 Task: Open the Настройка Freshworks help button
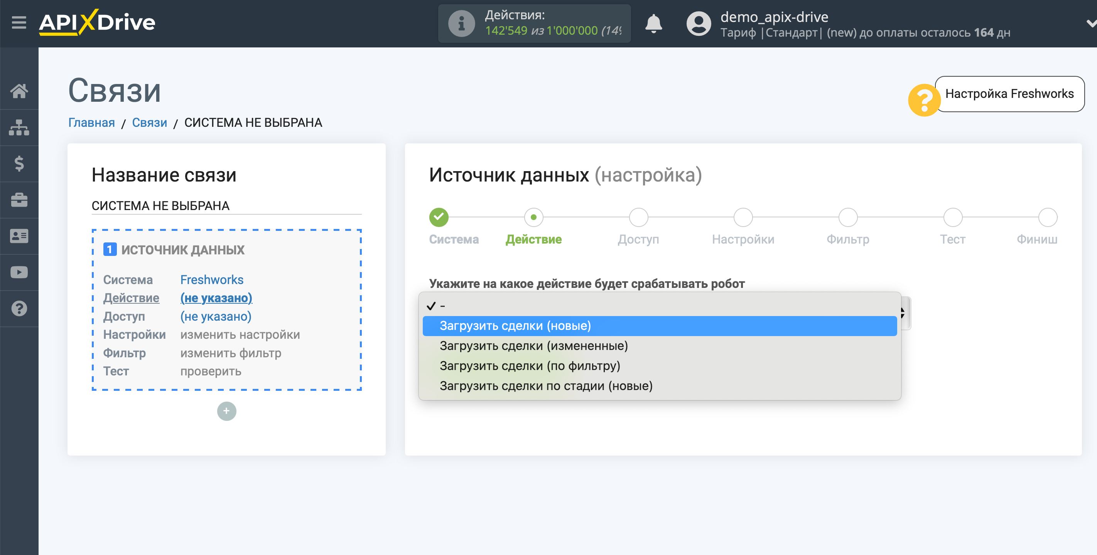pos(1009,94)
